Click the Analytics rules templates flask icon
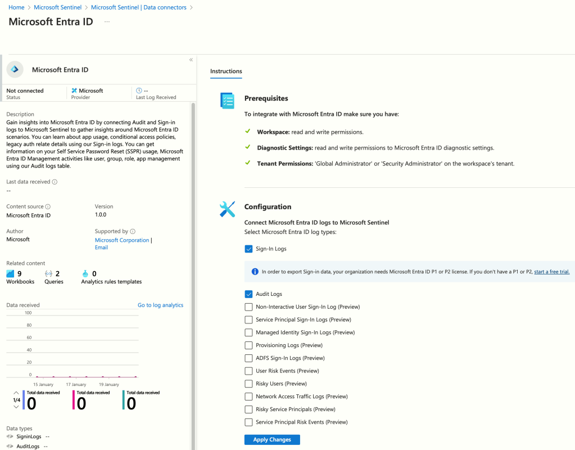The width and height of the screenshot is (575, 450). 85,273
